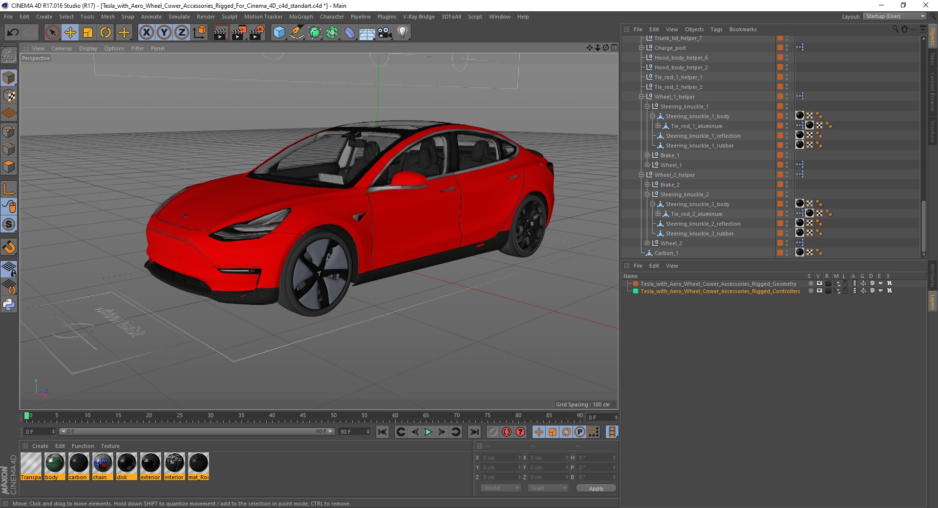938x508 pixels.
Task: Collapse the Wheel_2_helper node
Action: click(x=641, y=175)
